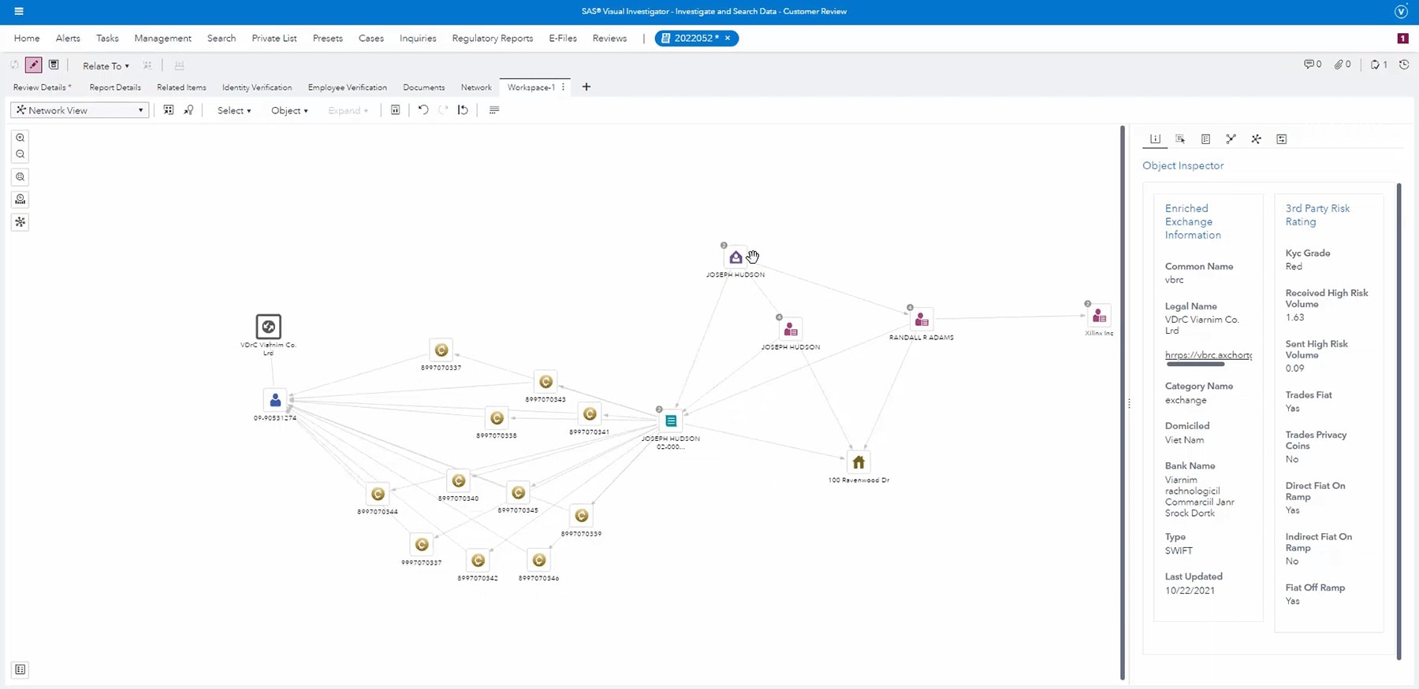Open the selection list panel icon
This screenshot has width=1419, height=689.
pyautogui.click(x=1180, y=139)
